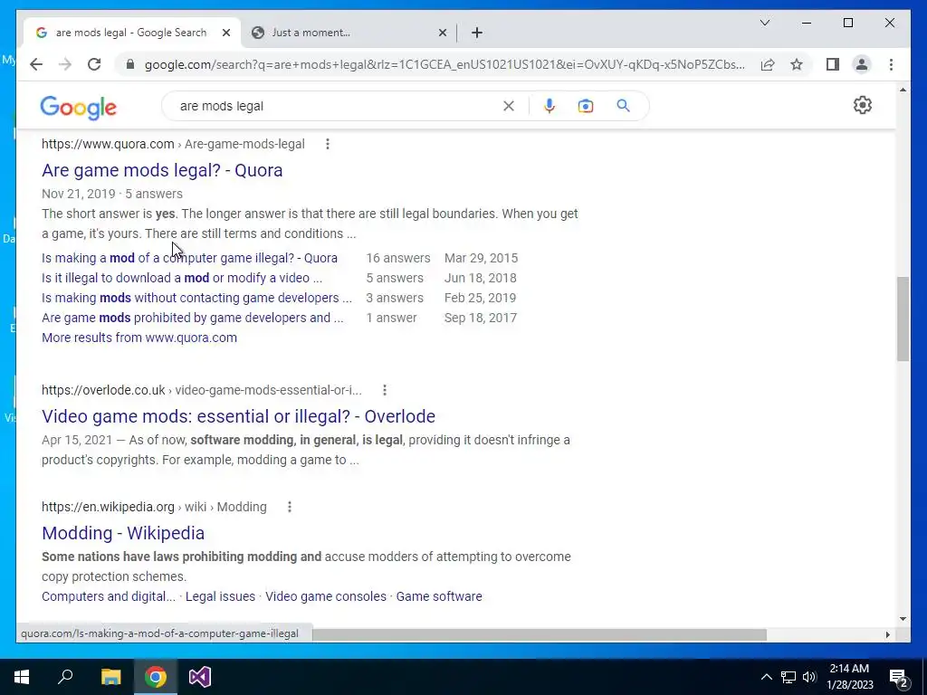Show more results from www.quora.com
The image size is (927, 695).
pos(139,338)
